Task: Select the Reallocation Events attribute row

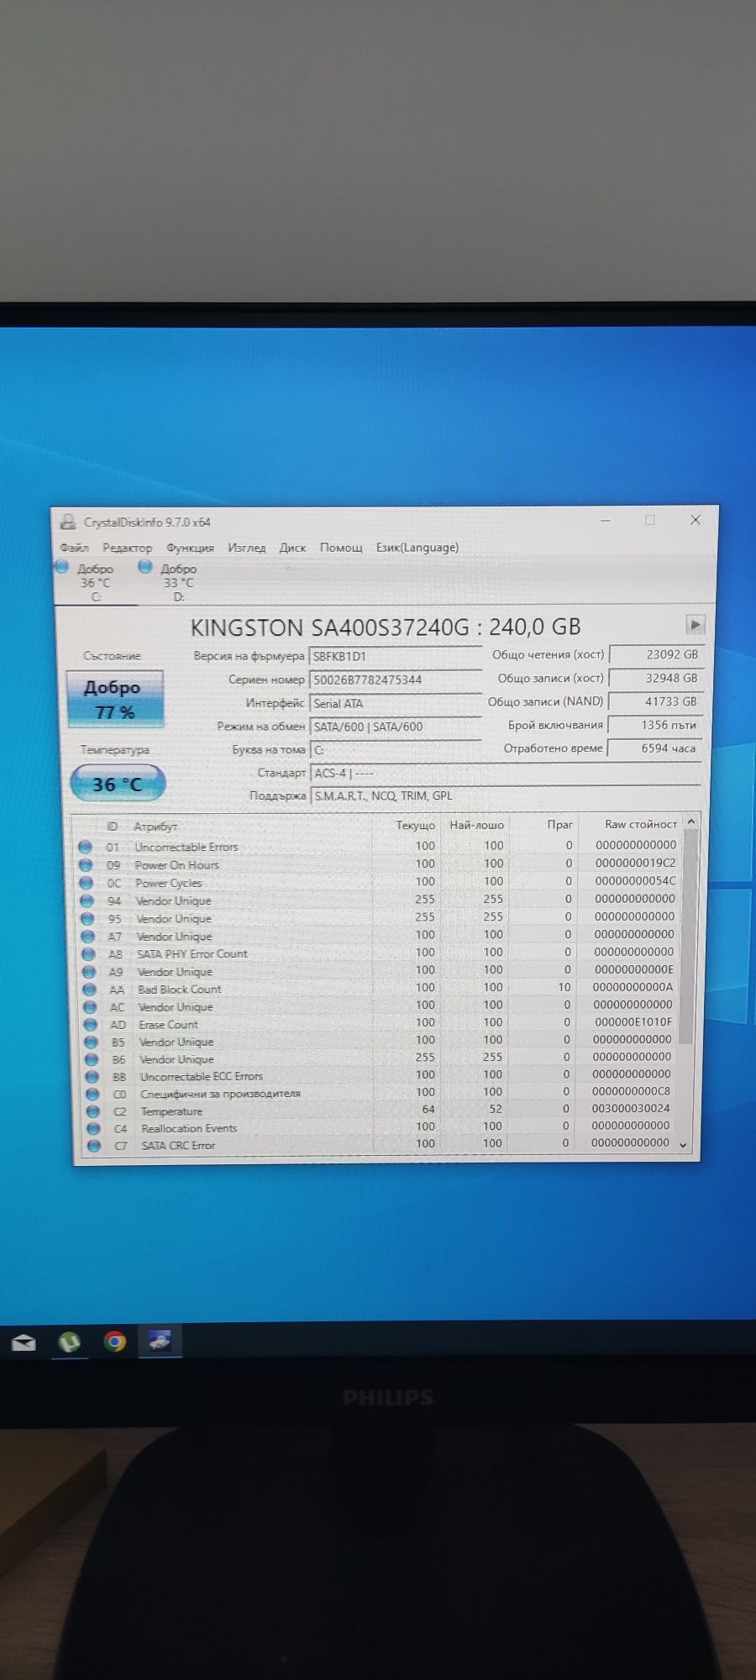Action: click(380, 1126)
